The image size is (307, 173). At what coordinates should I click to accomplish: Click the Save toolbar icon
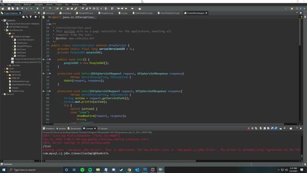tap(9, 9)
